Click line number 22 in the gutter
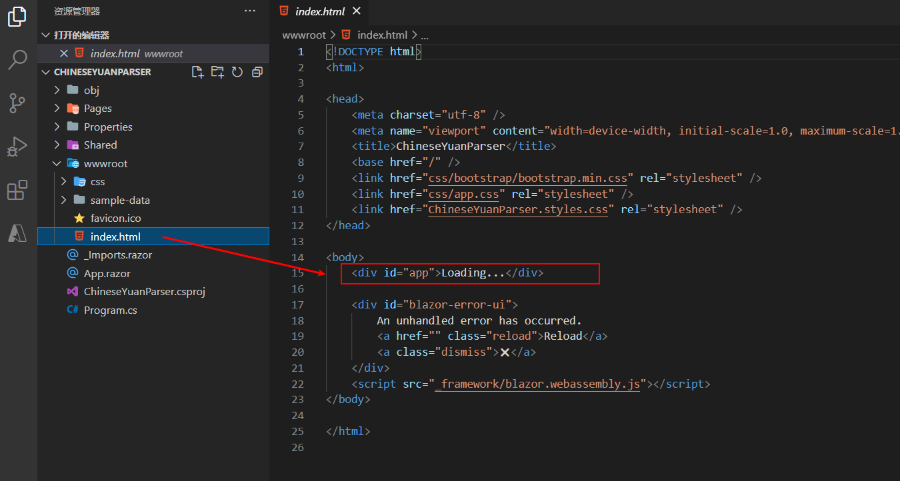This screenshot has height=481, width=900. pyautogui.click(x=297, y=384)
